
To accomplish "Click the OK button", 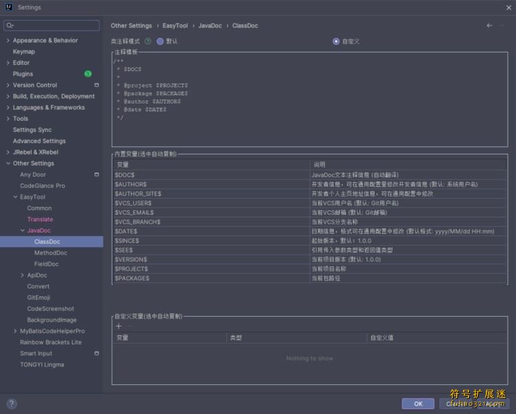I will [418, 404].
